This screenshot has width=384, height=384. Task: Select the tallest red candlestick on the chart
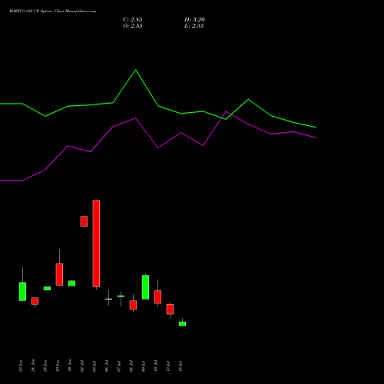[x=96, y=243]
